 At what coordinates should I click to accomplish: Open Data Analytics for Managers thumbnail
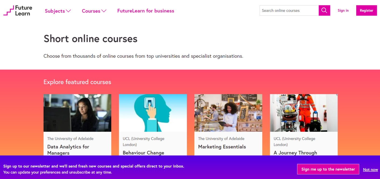77,113
